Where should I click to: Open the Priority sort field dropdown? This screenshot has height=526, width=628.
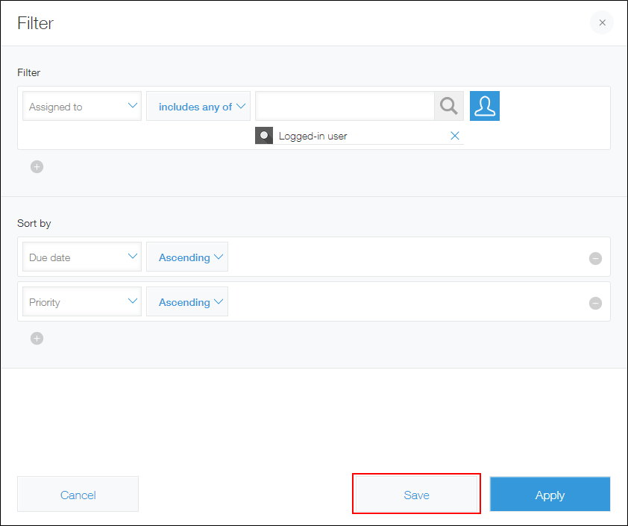tap(81, 301)
